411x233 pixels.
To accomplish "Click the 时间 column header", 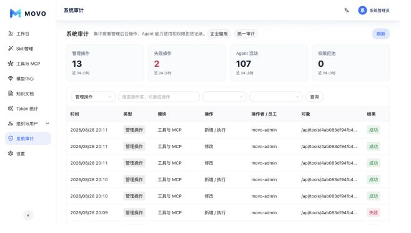I will (x=74, y=114).
